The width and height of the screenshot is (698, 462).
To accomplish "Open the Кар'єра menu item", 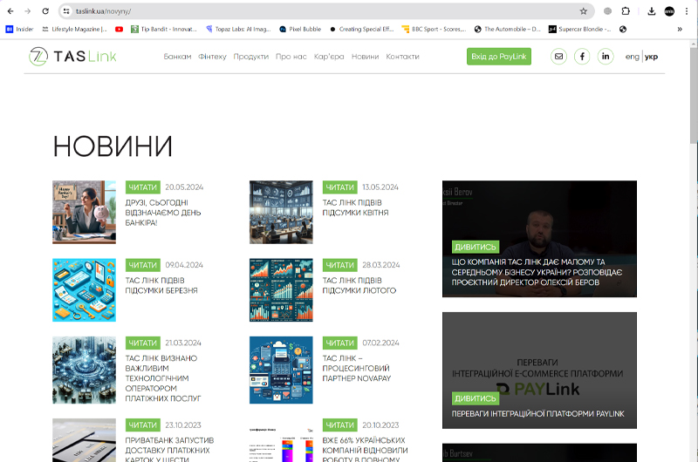I will pyautogui.click(x=329, y=57).
